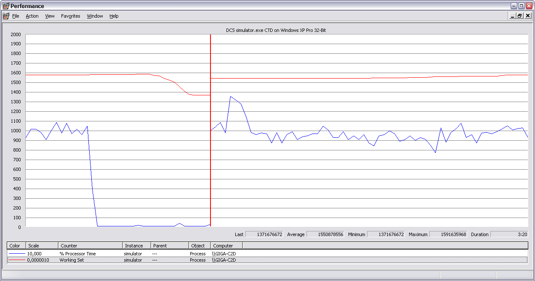This screenshot has width=535, height=281.
Task: Click the Average value field 1550878556
Action: [325, 234]
